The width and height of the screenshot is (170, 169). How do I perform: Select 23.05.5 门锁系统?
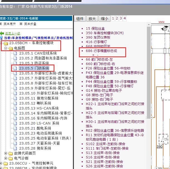34,68
